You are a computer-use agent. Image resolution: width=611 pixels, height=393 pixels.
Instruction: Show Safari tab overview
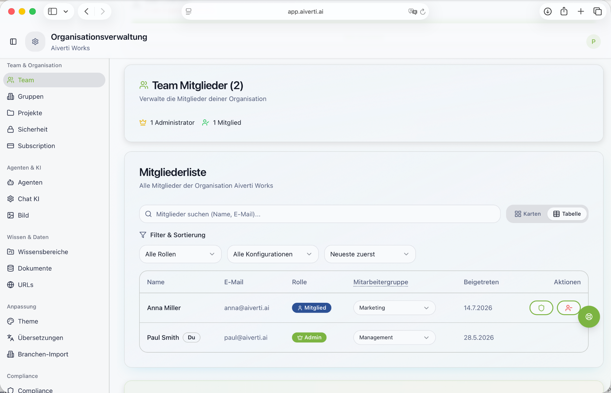(597, 11)
